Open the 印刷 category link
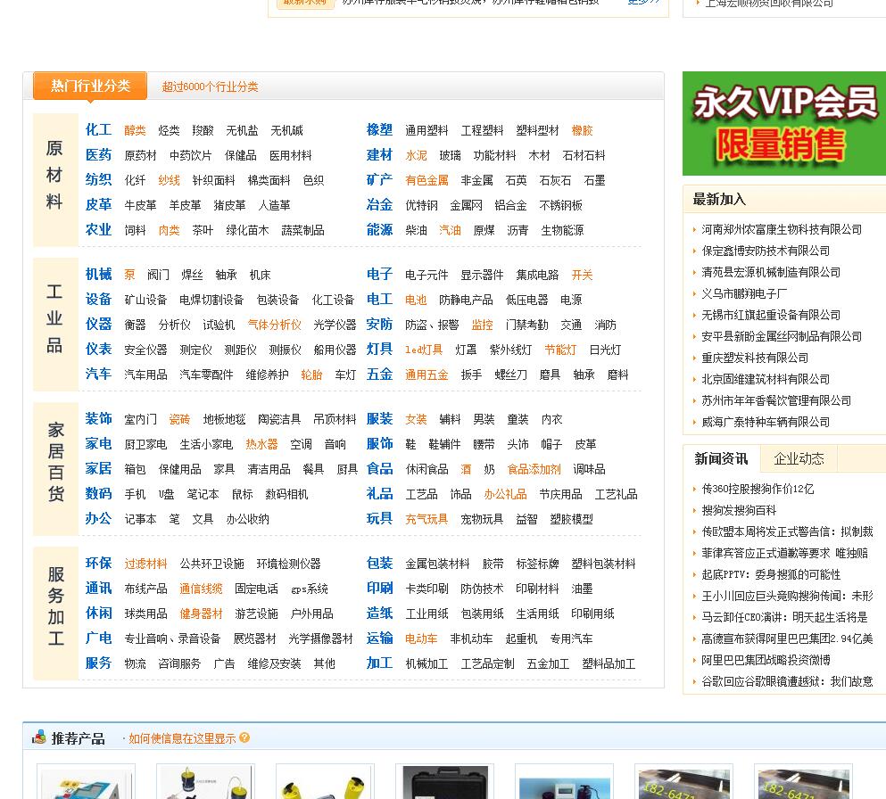The width and height of the screenshot is (886, 799). click(380, 589)
